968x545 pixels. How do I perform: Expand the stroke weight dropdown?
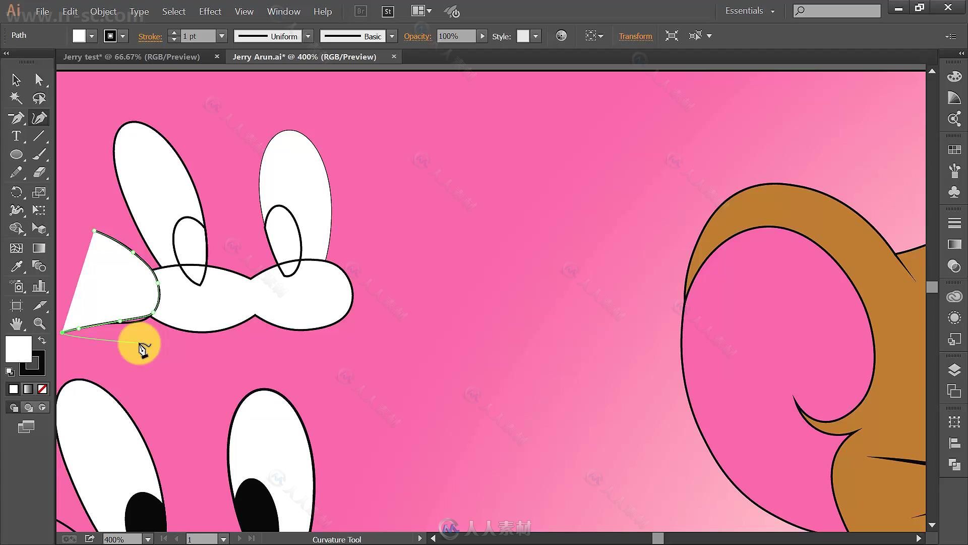click(x=221, y=36)
